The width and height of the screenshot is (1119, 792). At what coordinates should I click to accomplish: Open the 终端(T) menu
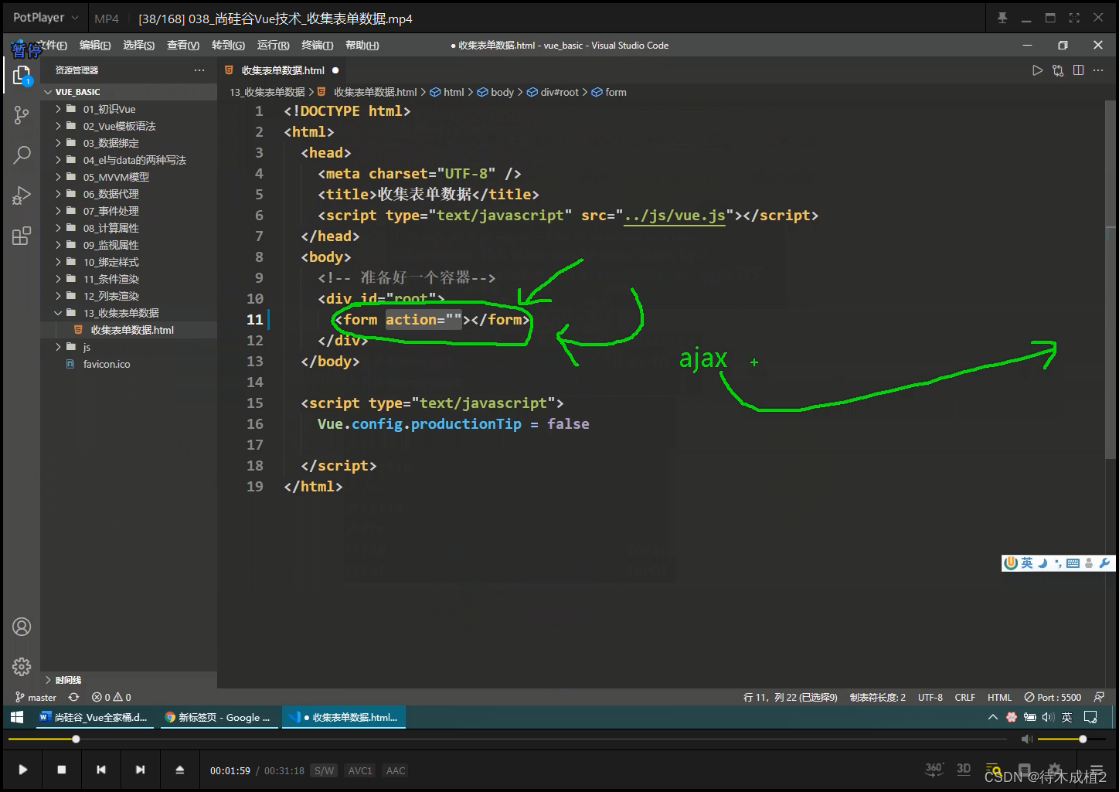(317, 46)
